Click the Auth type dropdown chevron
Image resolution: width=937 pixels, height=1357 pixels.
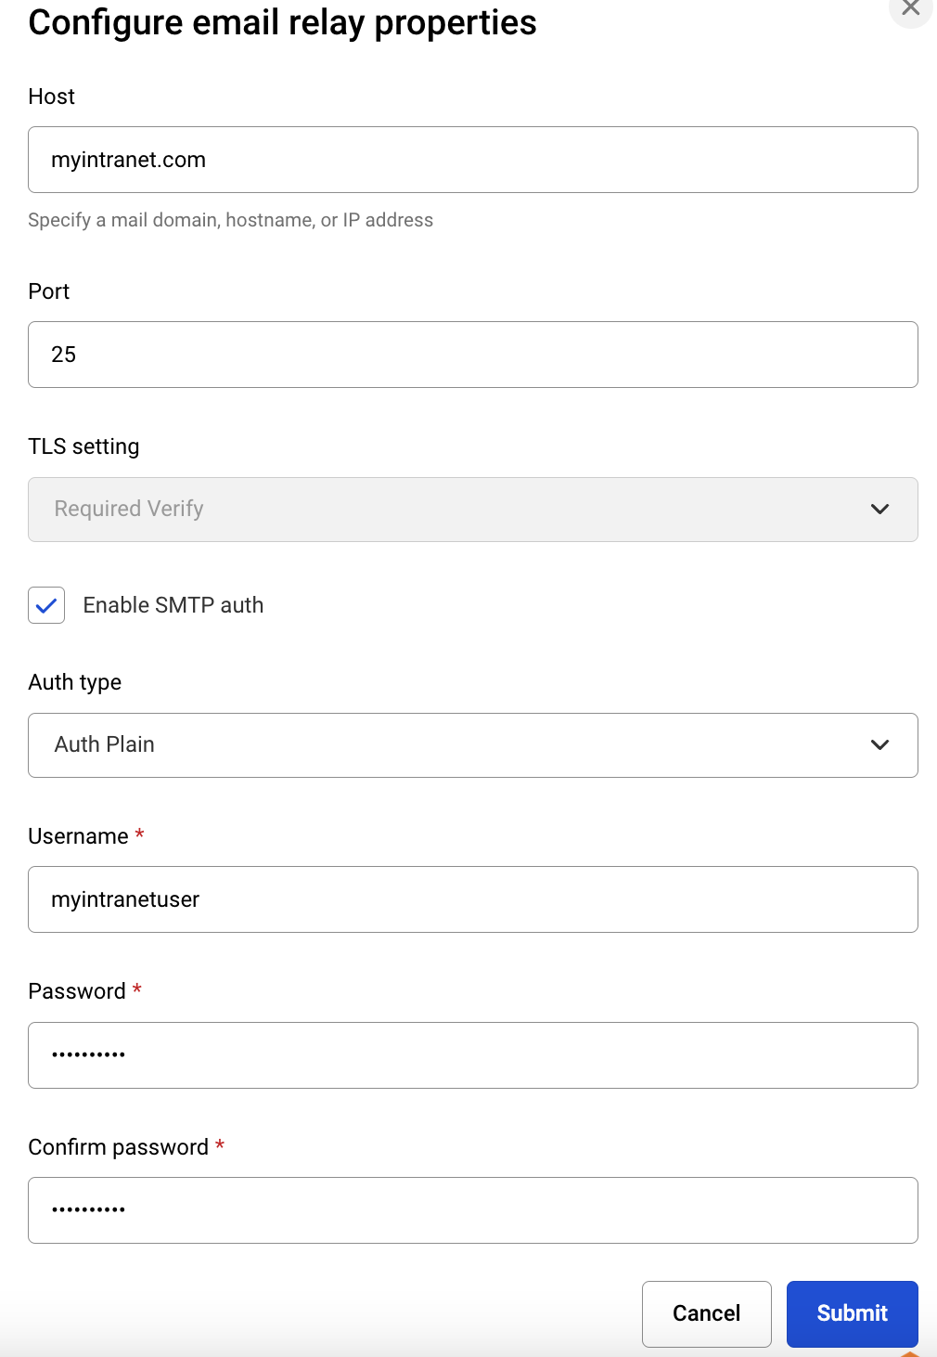tap(879, 745)
